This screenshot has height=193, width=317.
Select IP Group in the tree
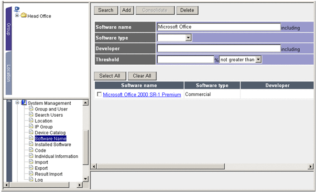pyautogui.click(x=44, y=127)
